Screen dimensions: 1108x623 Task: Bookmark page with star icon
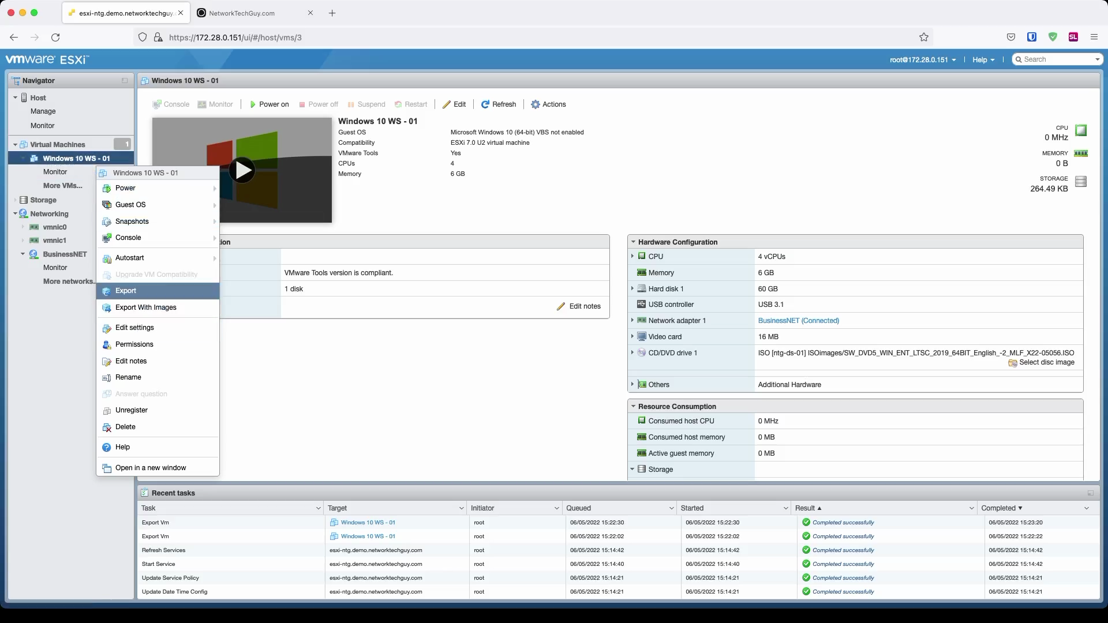(924, 37)
